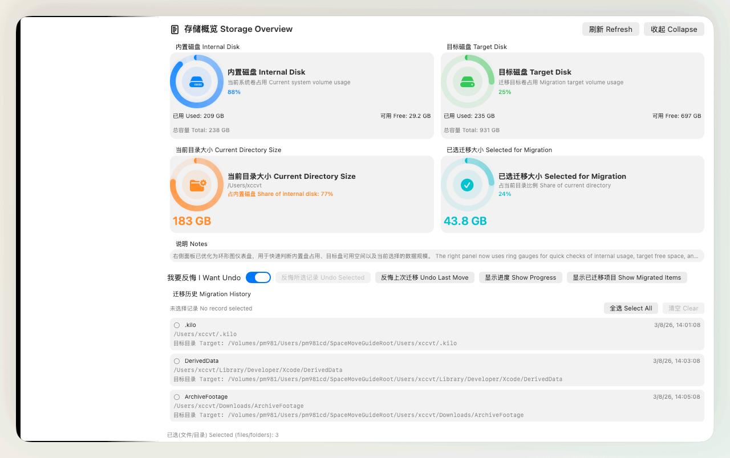Click the Storage Overview document icon
Image resolution: width=730 pixels, height=458 pixels.
tap(175, 30)
